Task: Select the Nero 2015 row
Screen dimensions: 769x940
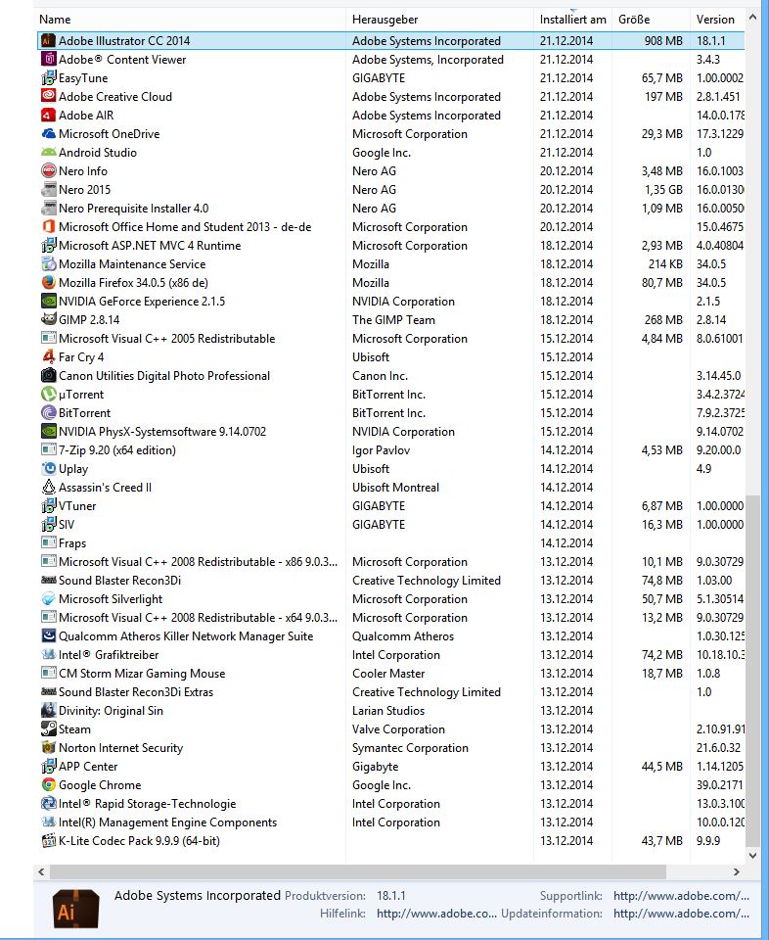Action: (390, 189)
